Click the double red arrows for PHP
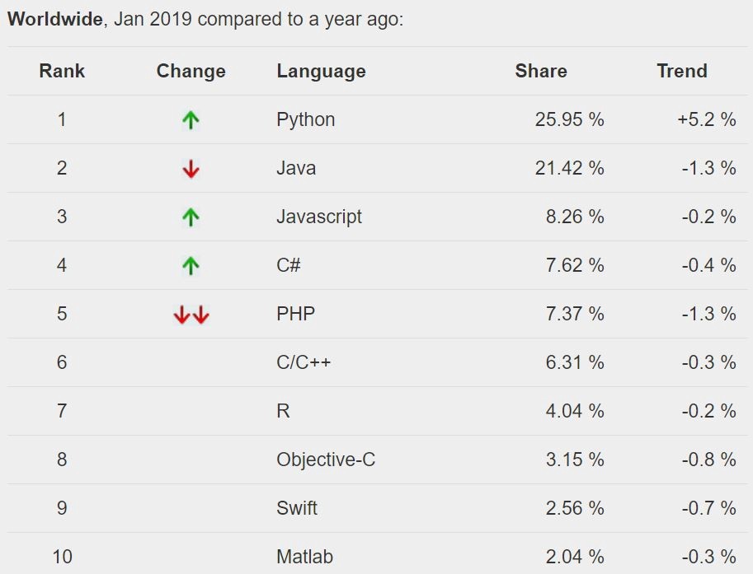This screenshot has height=574, width=753. click(x=191, y=315)
